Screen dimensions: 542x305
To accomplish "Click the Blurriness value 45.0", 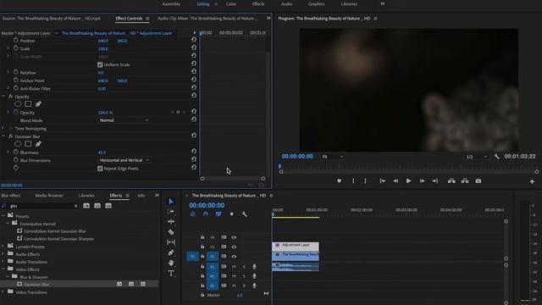I will (x=102, y=152).
